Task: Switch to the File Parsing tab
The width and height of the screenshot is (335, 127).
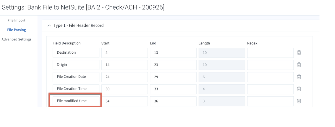Action: click(x=17, y=30)
